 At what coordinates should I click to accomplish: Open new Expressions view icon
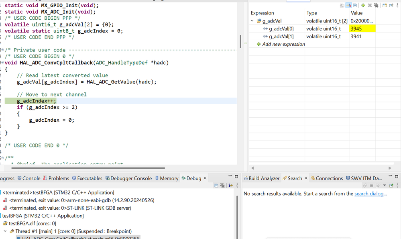385,5
